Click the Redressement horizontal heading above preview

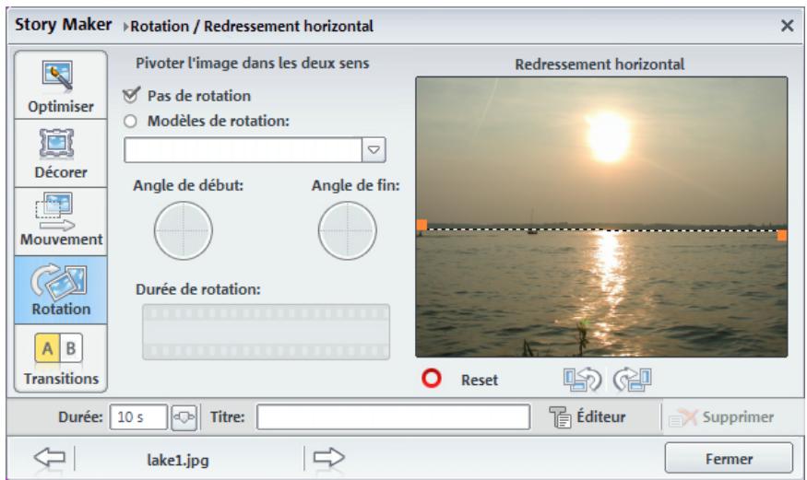(599, 64)
